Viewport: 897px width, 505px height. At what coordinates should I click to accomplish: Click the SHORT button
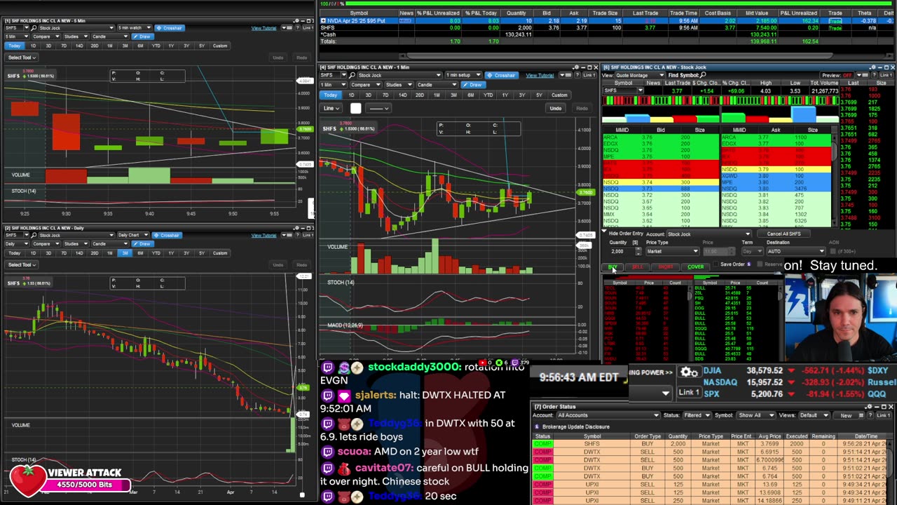point(666,267)
